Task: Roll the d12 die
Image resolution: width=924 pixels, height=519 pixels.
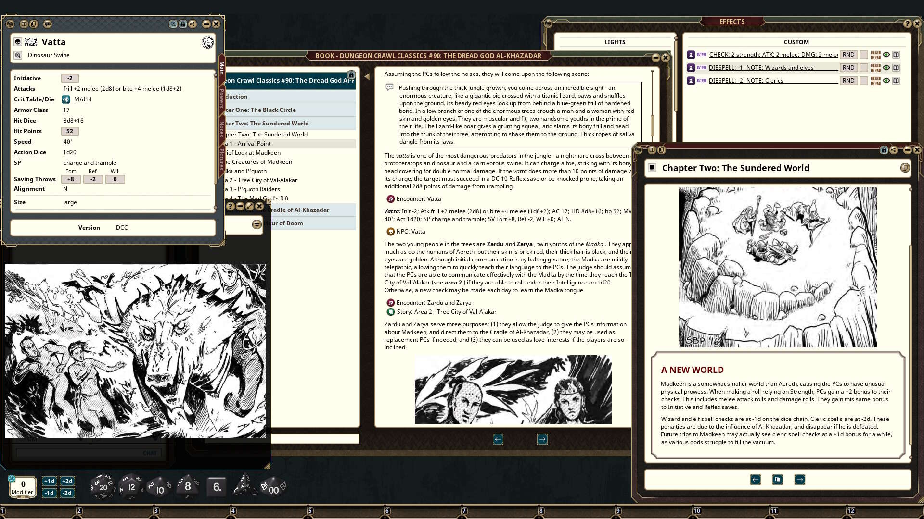Action: point(131,486)
